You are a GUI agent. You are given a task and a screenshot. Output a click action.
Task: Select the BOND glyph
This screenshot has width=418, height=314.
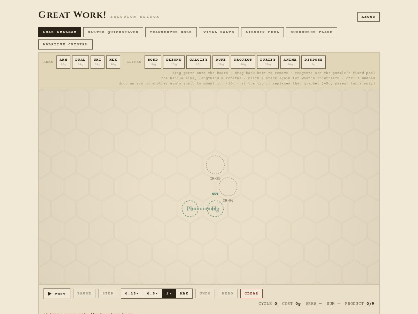153,62
